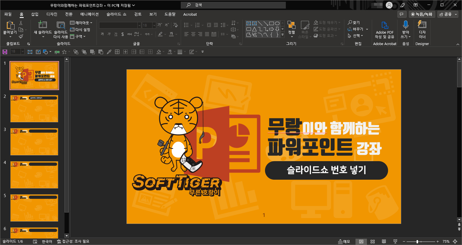Switch to Slide Sorter view icon

point(373,242)
